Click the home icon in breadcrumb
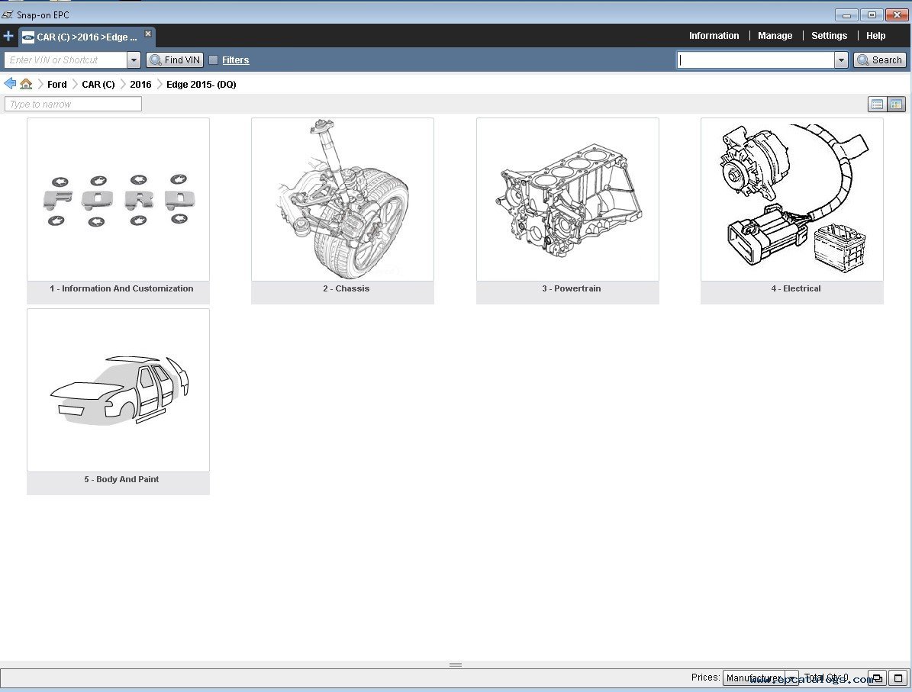 coord(26,84)
